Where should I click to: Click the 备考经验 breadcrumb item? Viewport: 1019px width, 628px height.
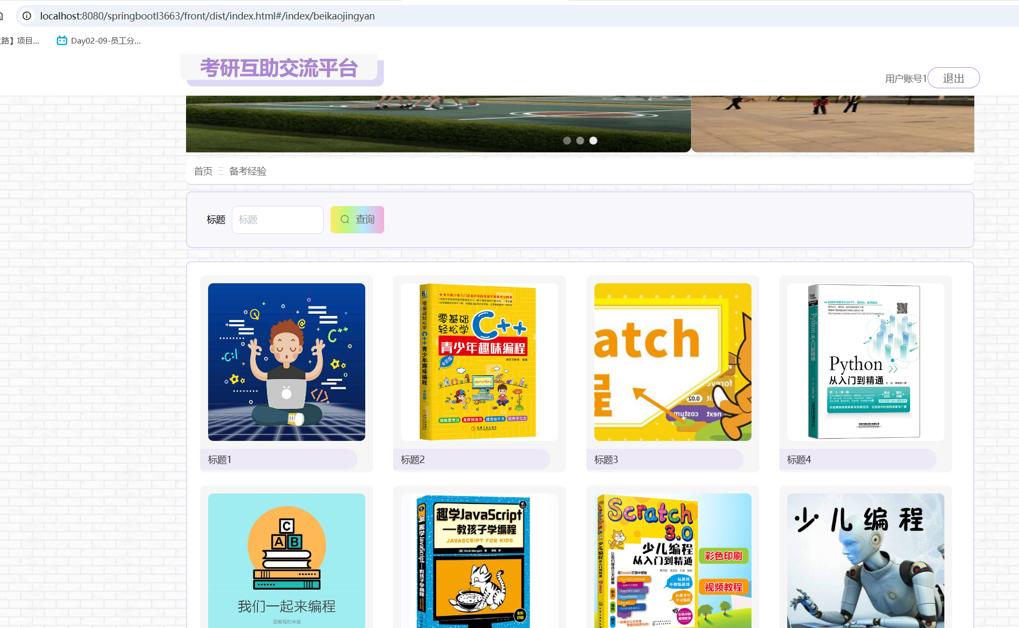click(x=248, y=171)
